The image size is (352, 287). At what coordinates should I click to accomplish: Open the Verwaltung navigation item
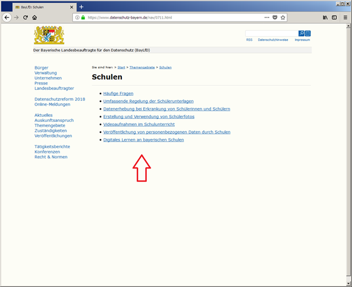[x=45, y=73]
